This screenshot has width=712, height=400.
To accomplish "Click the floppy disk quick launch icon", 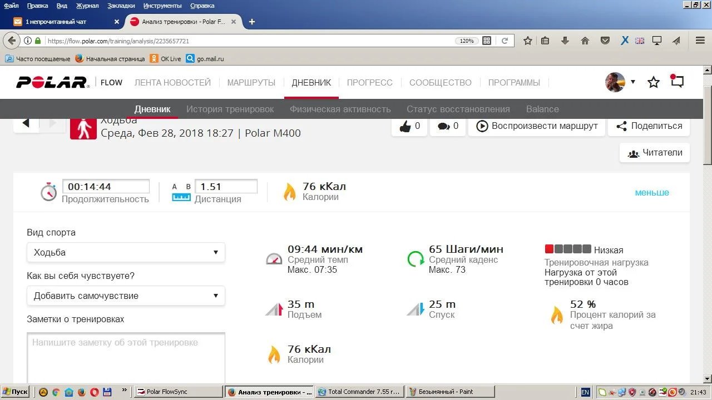I will [107, 392].
